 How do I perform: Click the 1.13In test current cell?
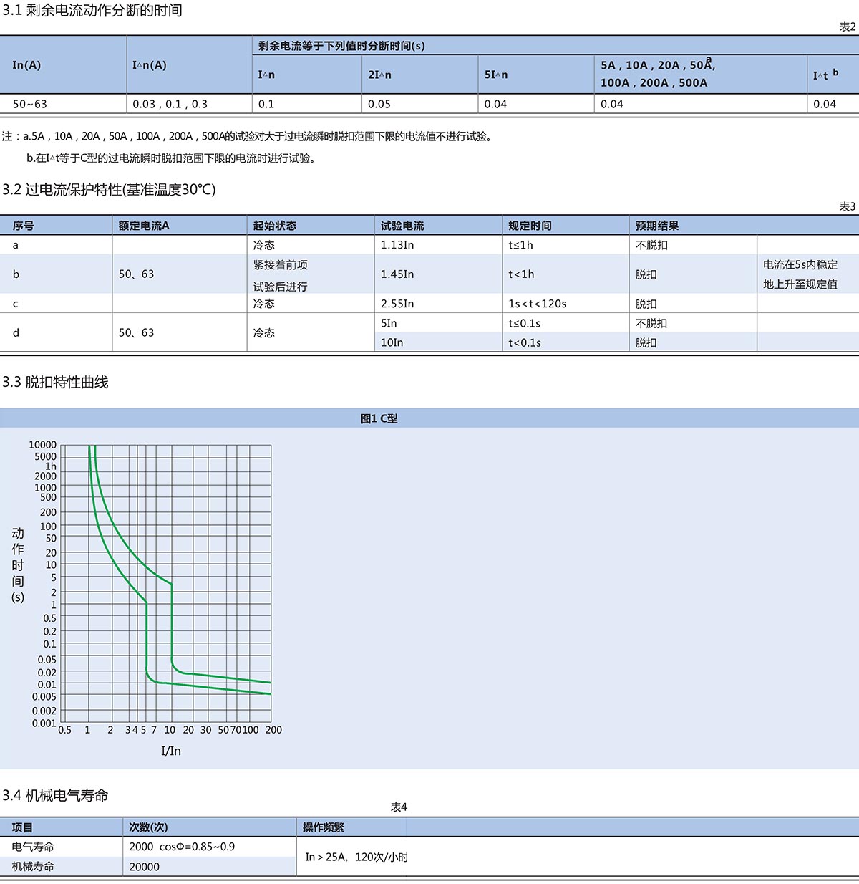coord(397,245)
